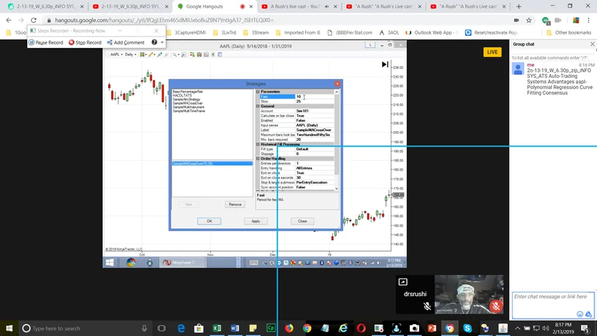
Task: Open a new browser tab
Action: tap(519, 7)
